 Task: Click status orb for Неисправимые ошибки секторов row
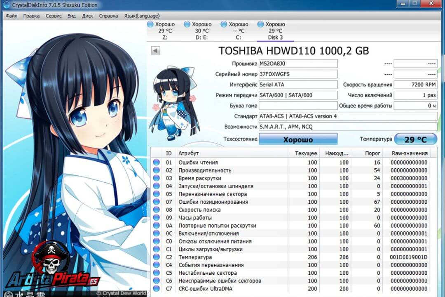(157, 280)
